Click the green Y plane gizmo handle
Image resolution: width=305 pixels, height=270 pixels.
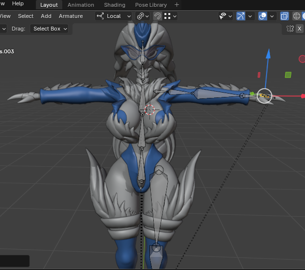(x=288, y=75)
